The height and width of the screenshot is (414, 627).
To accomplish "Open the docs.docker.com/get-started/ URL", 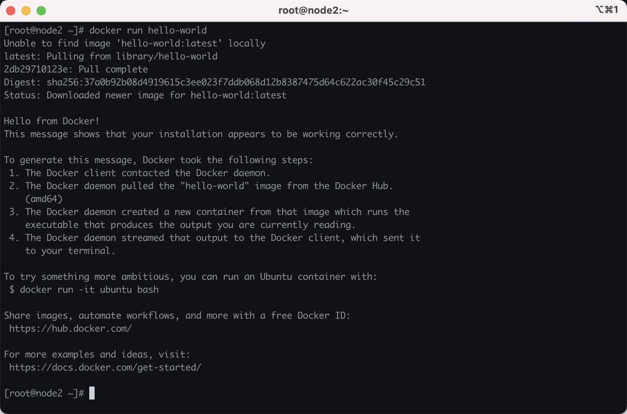I will tap(105, 367).
